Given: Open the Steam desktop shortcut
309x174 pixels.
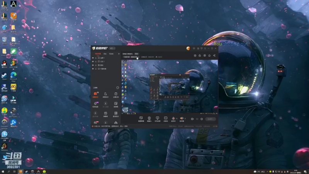Looking at the screenshot, I should tap(4, 76).
